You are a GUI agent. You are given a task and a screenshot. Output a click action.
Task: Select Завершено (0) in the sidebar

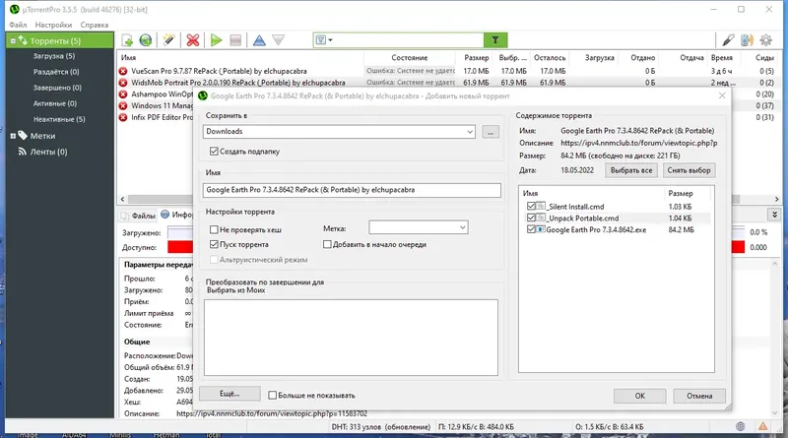pos(57,88)
